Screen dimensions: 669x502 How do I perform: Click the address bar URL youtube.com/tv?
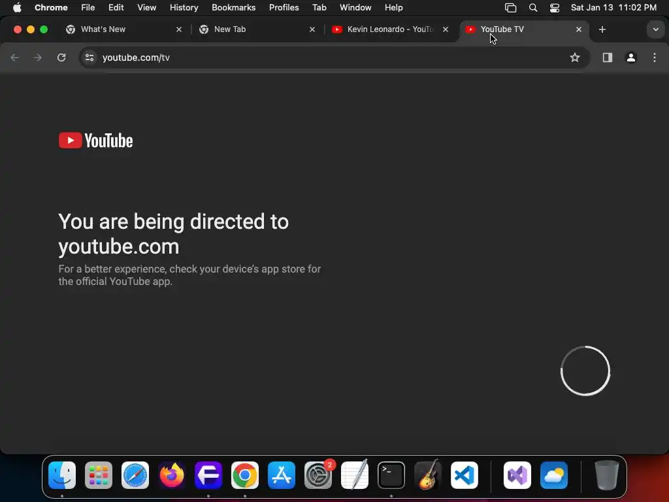pyautogui.click(x=136, y=58)
